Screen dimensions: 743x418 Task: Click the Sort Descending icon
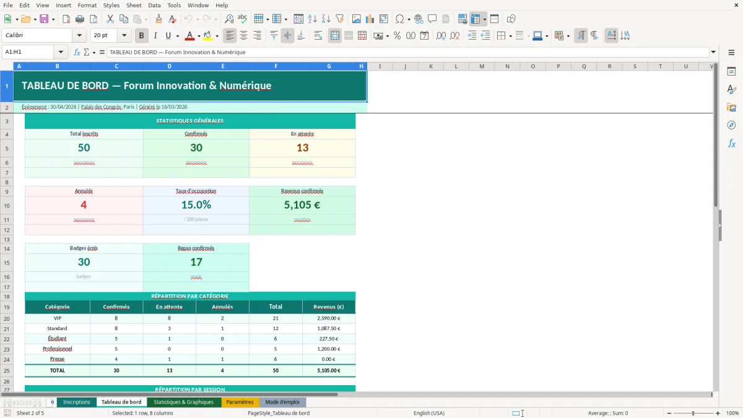tap(326, 19)
